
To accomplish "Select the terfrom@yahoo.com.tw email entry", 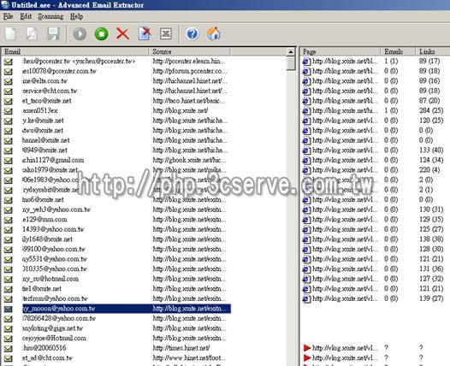I will (55, 299).
